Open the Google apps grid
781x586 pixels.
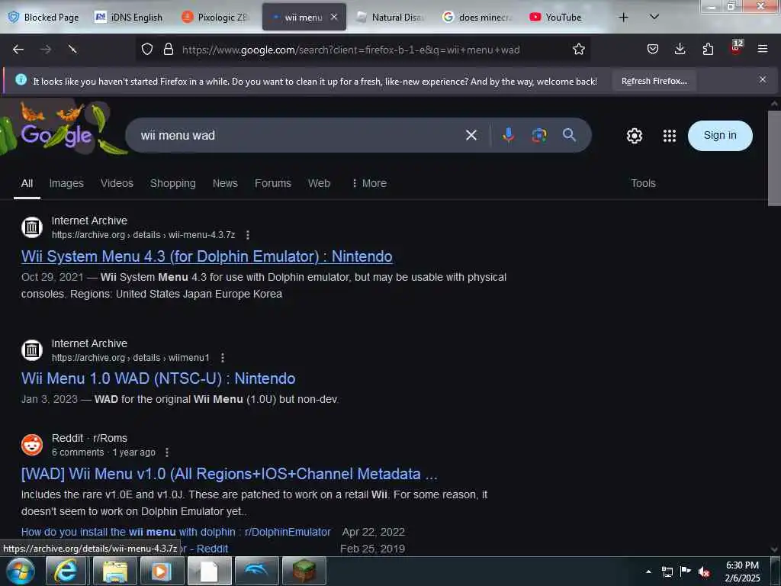(x=670, y=136)
